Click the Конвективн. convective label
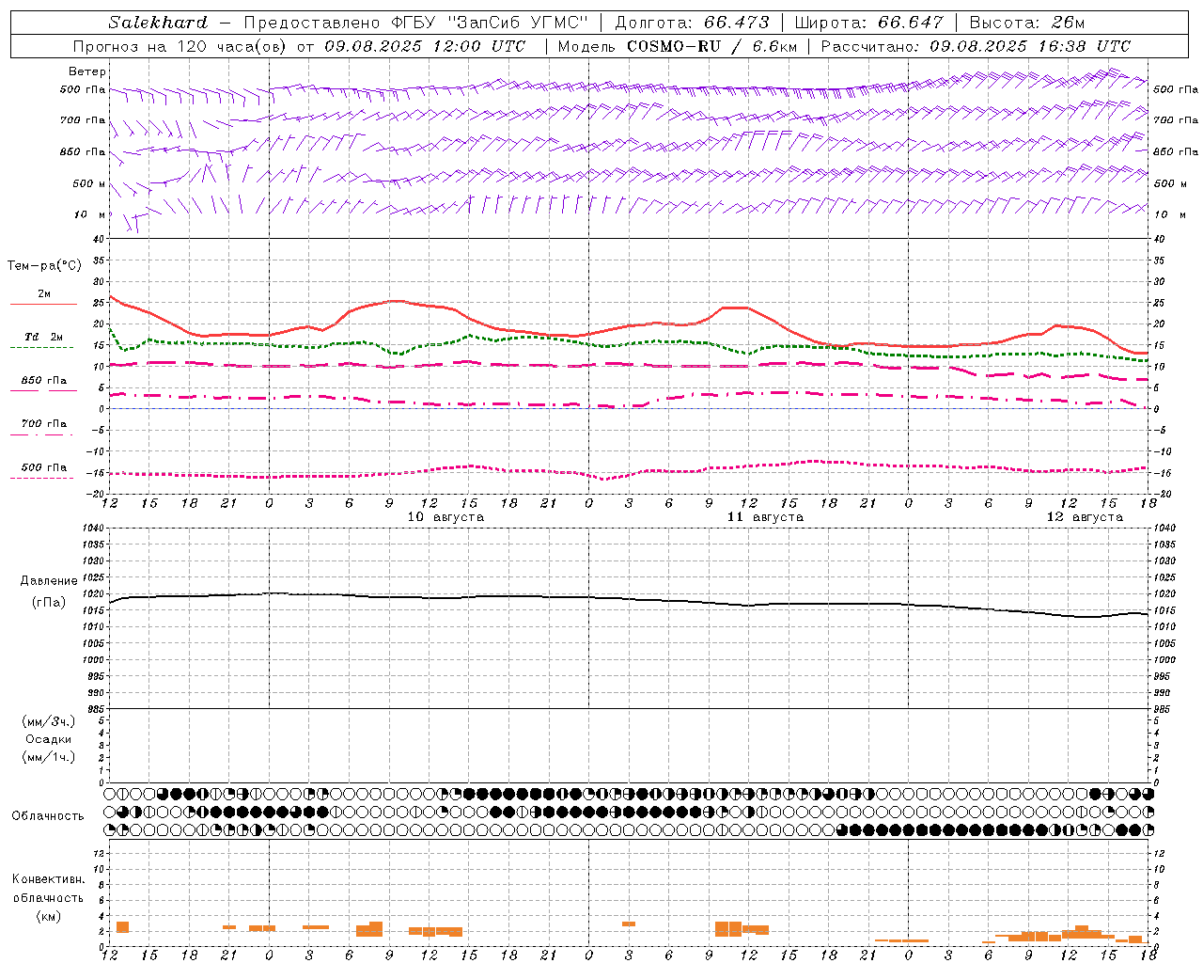This screenshot has width=1203, height=963. tap(49, 879)
